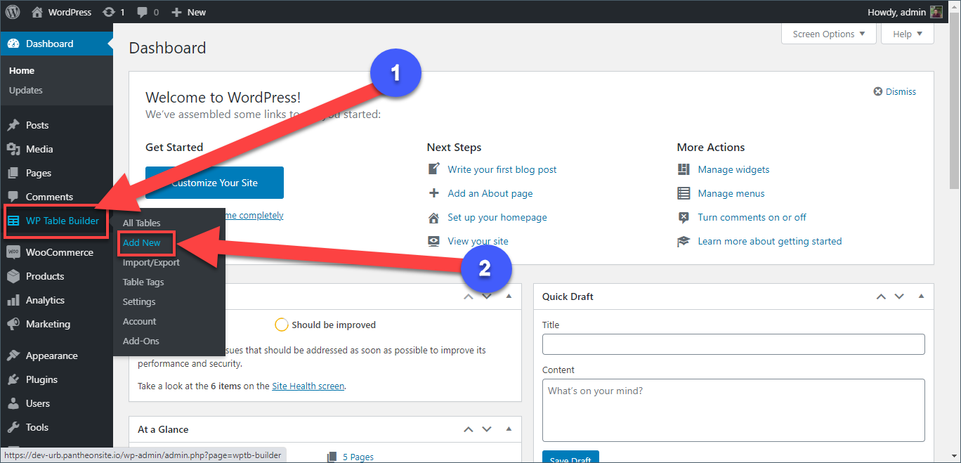Click the Users person icon
The width and height of the screenshot is (961, 463).
(x=13, y=403)
